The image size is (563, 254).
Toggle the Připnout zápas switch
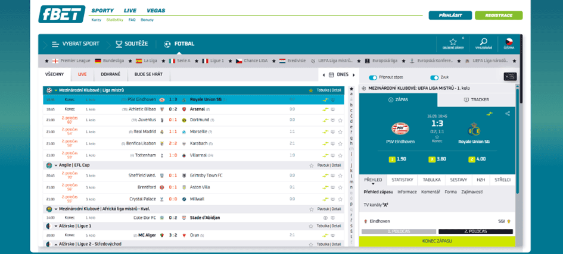point(373,77)
